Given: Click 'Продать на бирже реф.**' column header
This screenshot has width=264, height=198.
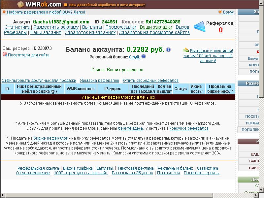Looking at the screenshot, I should [x=220, y=89].
